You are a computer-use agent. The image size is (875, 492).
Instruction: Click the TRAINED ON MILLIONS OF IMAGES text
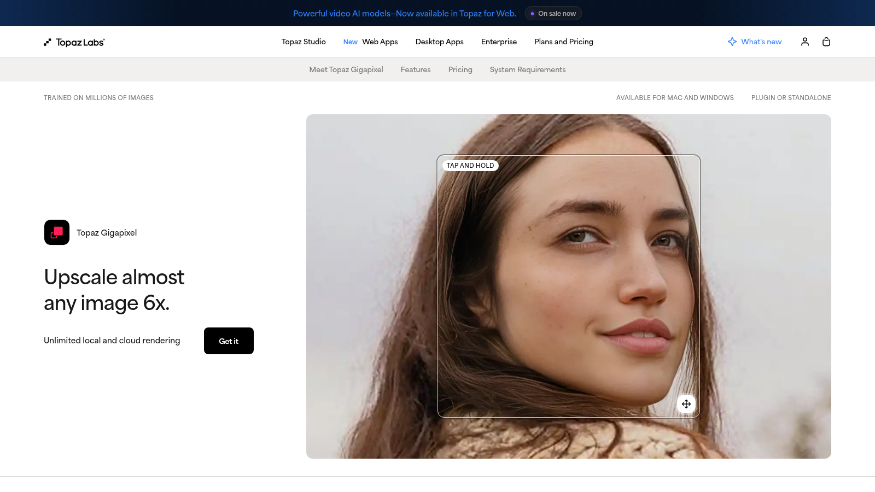tap(98, 98)
